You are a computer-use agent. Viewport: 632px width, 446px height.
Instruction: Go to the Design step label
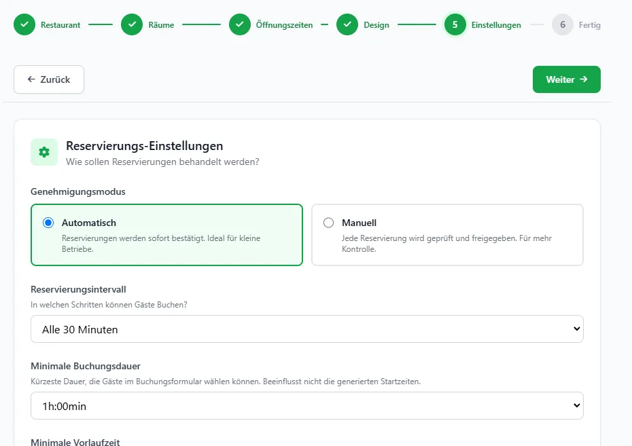tap(376, 25)
